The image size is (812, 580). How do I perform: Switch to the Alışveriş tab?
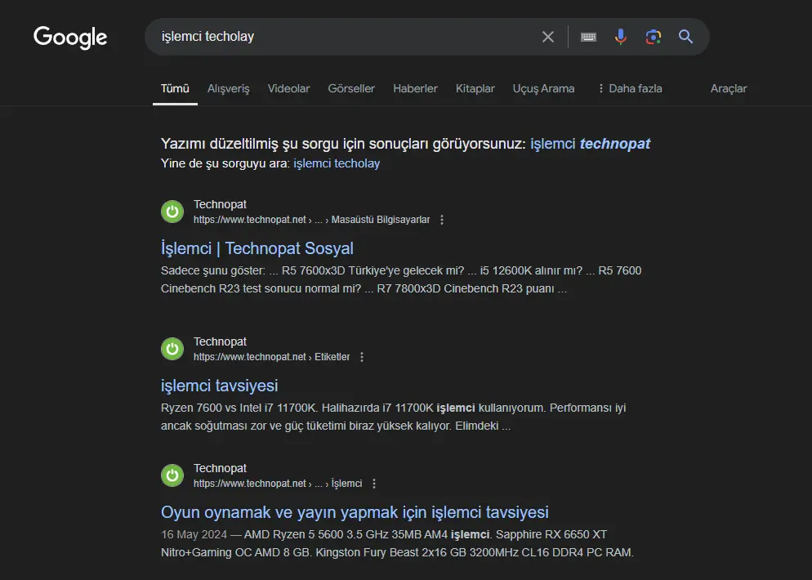(229, 88)
